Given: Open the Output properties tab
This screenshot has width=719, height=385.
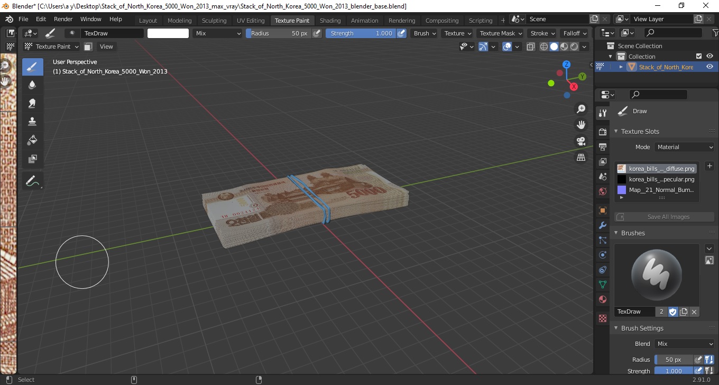Looking at the screenshot, I should [x=602, y=146].
